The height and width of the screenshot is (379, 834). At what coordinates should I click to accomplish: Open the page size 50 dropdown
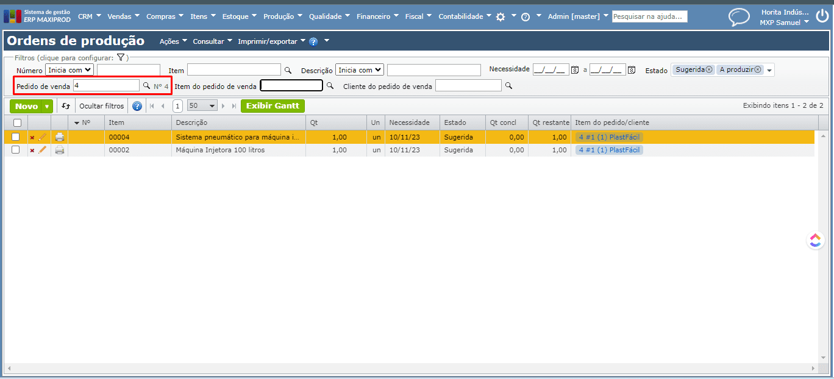click(x=202, y=106)
